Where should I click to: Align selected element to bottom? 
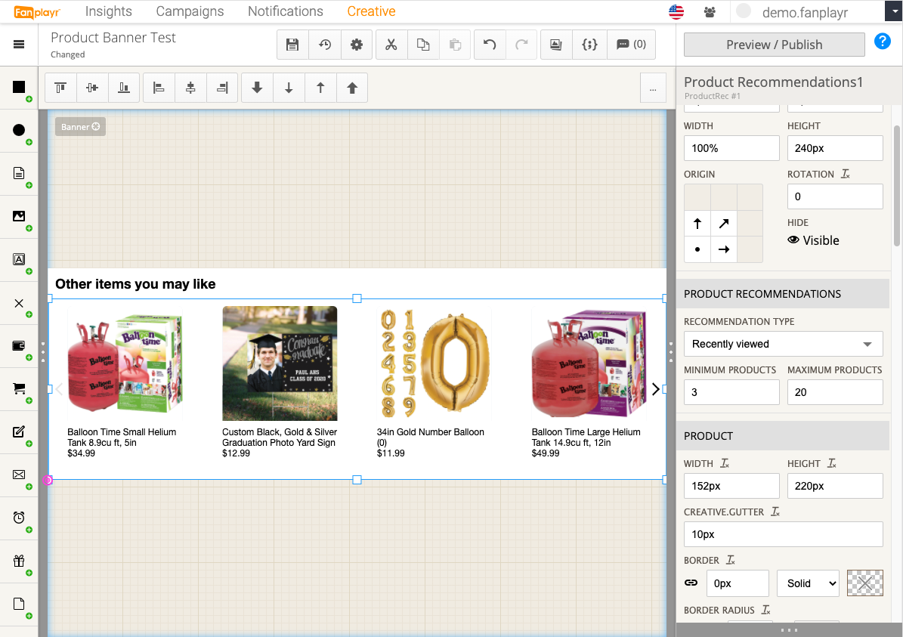(124, 88)
